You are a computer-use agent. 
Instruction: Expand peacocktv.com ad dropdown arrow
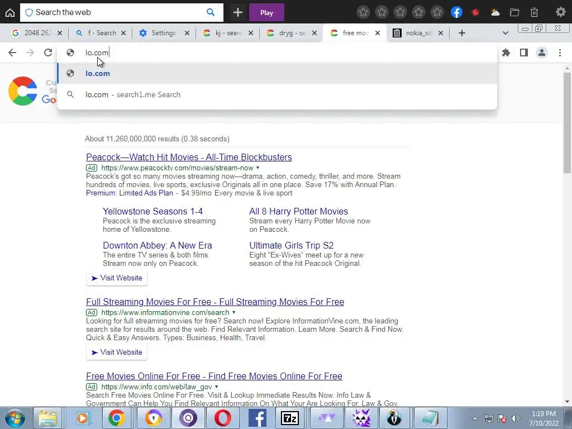click(x=258, y=168)
